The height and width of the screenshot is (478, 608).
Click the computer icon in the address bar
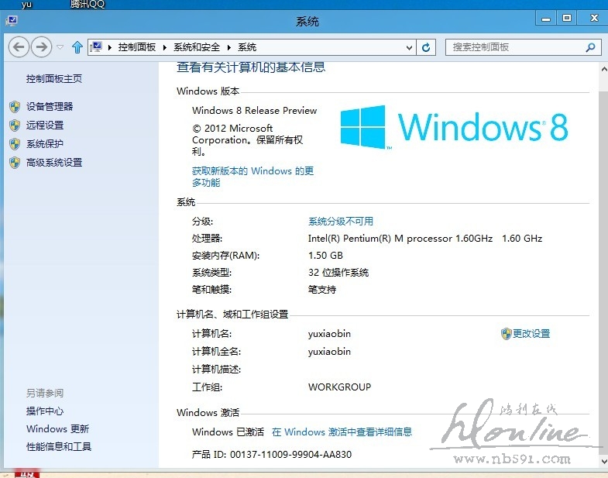96,47
